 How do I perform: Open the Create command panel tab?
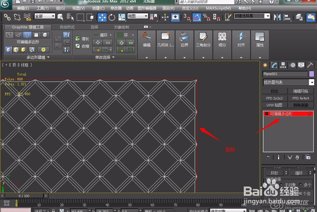pos(265,65)
